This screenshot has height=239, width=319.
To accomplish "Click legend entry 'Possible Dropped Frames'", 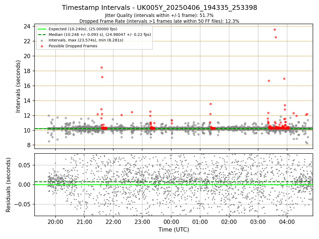I will 73,46.
